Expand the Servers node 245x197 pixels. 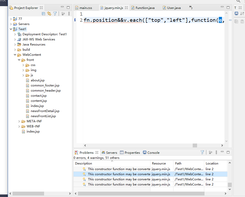pyautogui.click(x=11, y=24)
